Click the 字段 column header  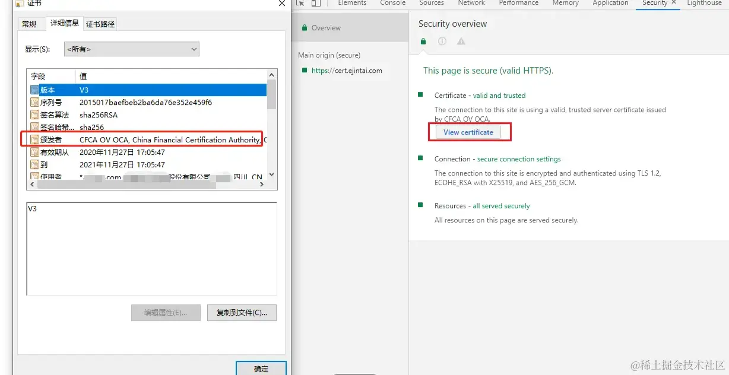(x=51, y=76)
